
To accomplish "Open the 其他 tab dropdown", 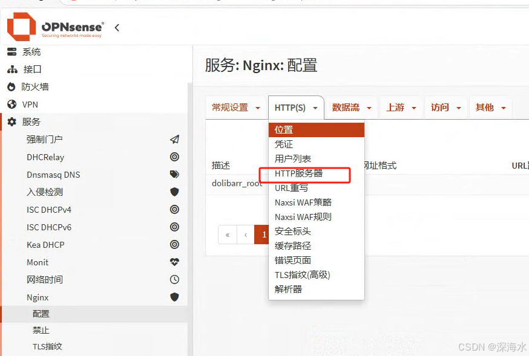I will pyautogui.click(x=490, y=108).
